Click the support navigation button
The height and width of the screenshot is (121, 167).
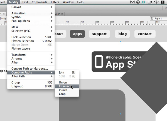99,34
